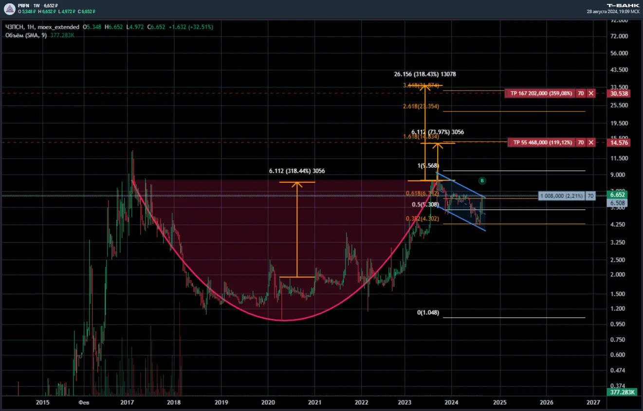The height and width of the screenshot is (411, 643).
Task: Click the 2024 label on time axis
Action: point(451,403)
